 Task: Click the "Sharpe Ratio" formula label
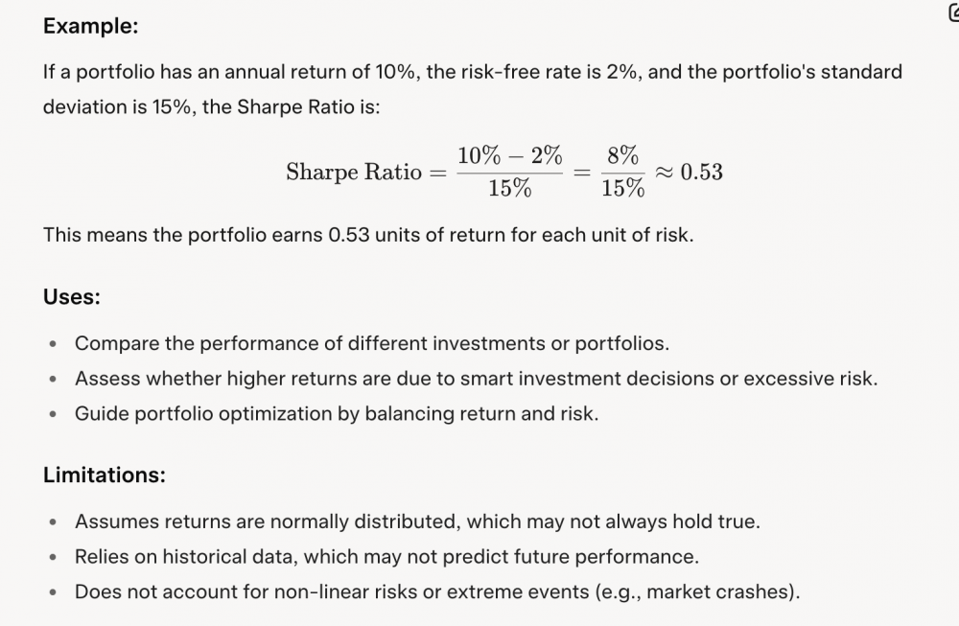[x=354, y=173]
